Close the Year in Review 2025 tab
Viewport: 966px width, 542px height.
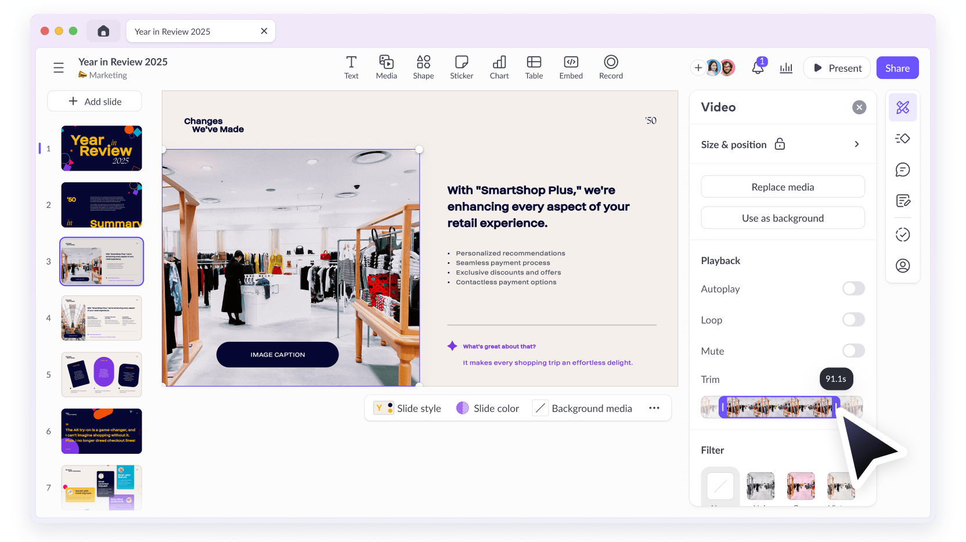pos(264,31)
